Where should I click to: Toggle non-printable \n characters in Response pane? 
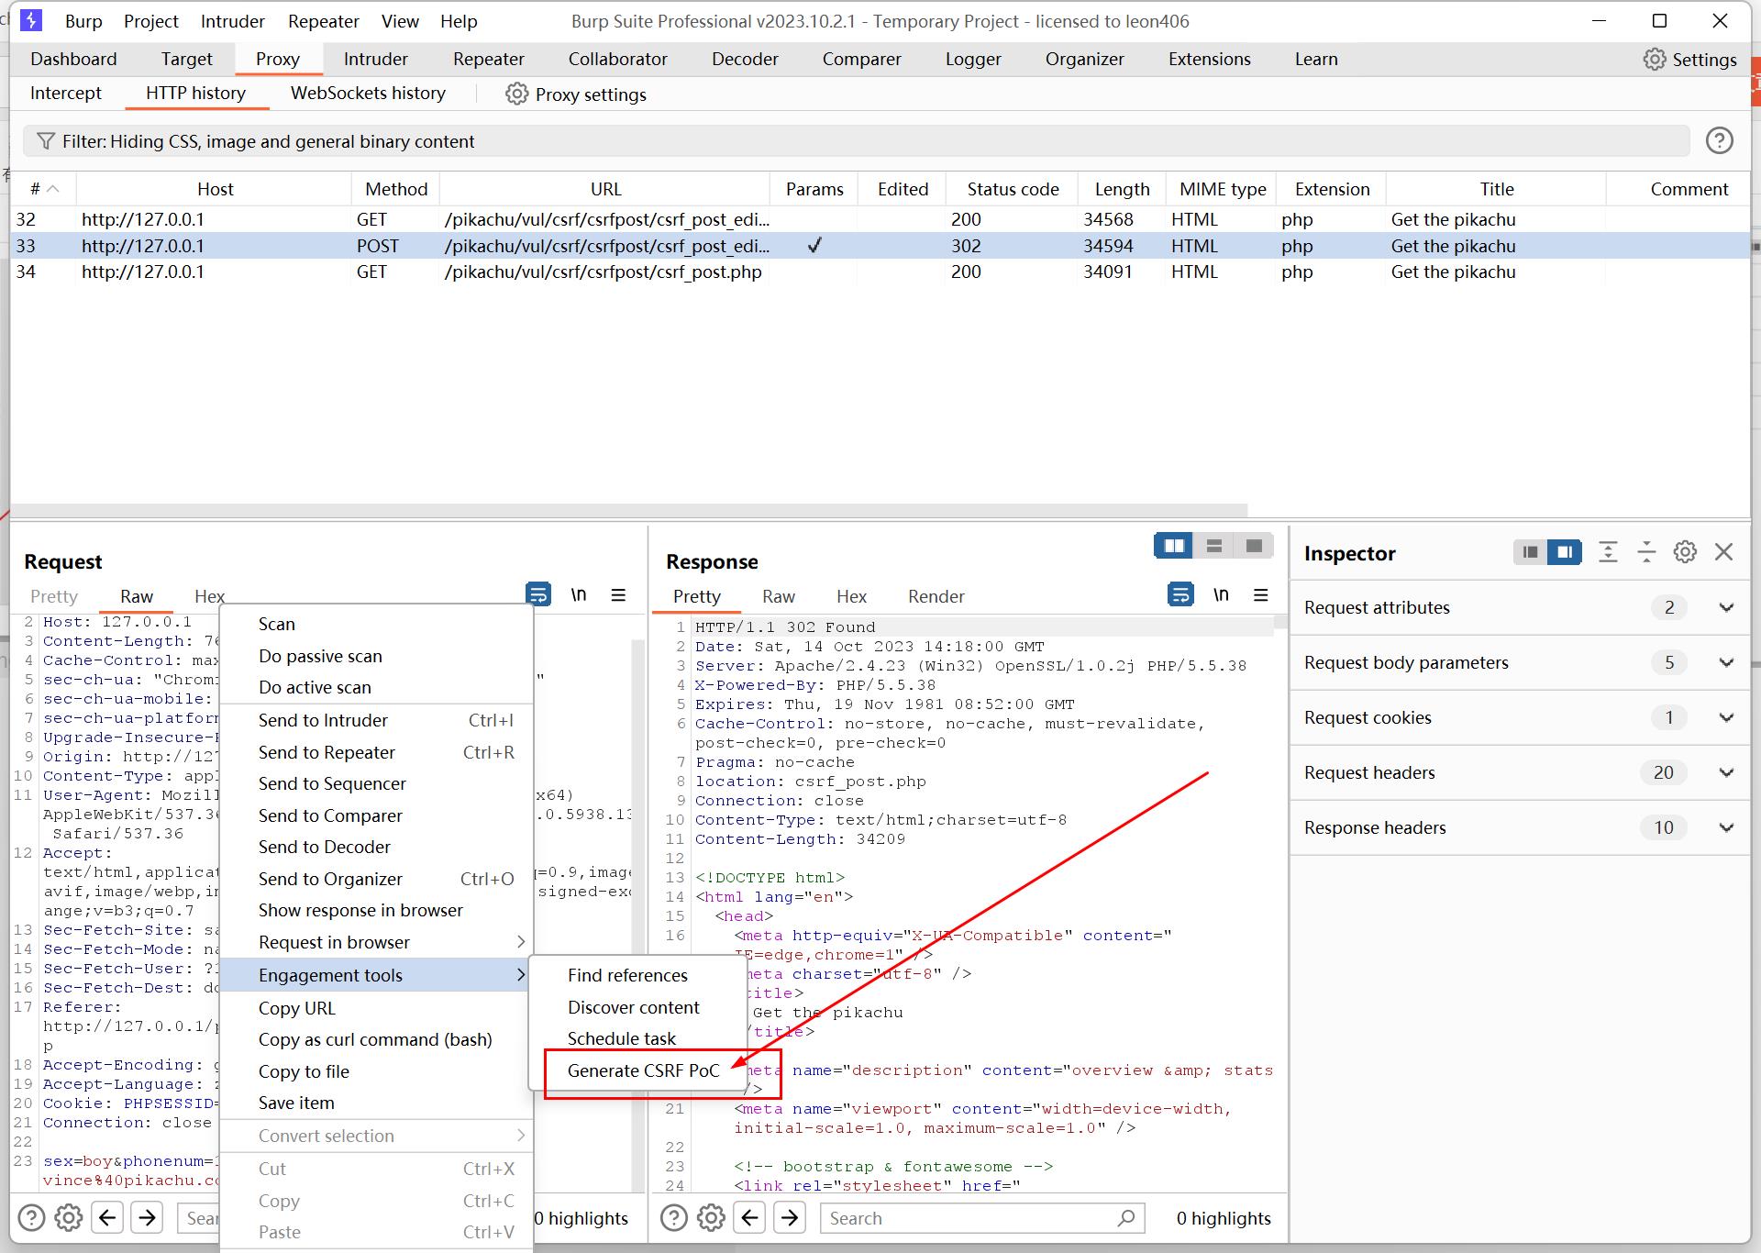coord(1221,594)
